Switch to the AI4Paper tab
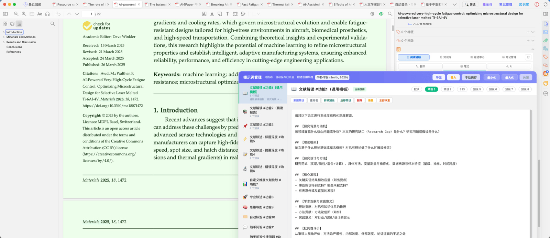 [x=188, y=4]
